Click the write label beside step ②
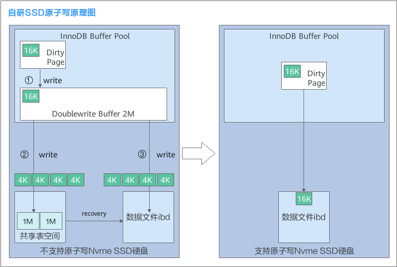Image resolution: width=397 pixels, height=267 pixels. pos(48,155)
